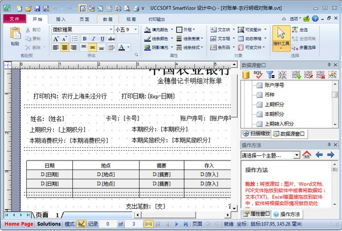Insert a text box (文本框)
The height and width of the screenshot is (231, 342).
[220, 39]
